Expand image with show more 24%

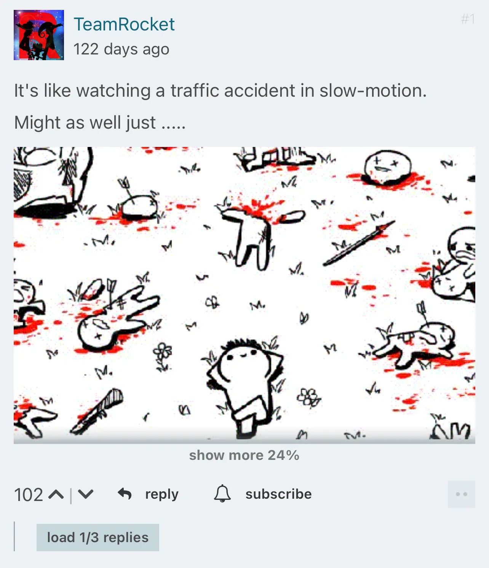click(x=244, y=455)
